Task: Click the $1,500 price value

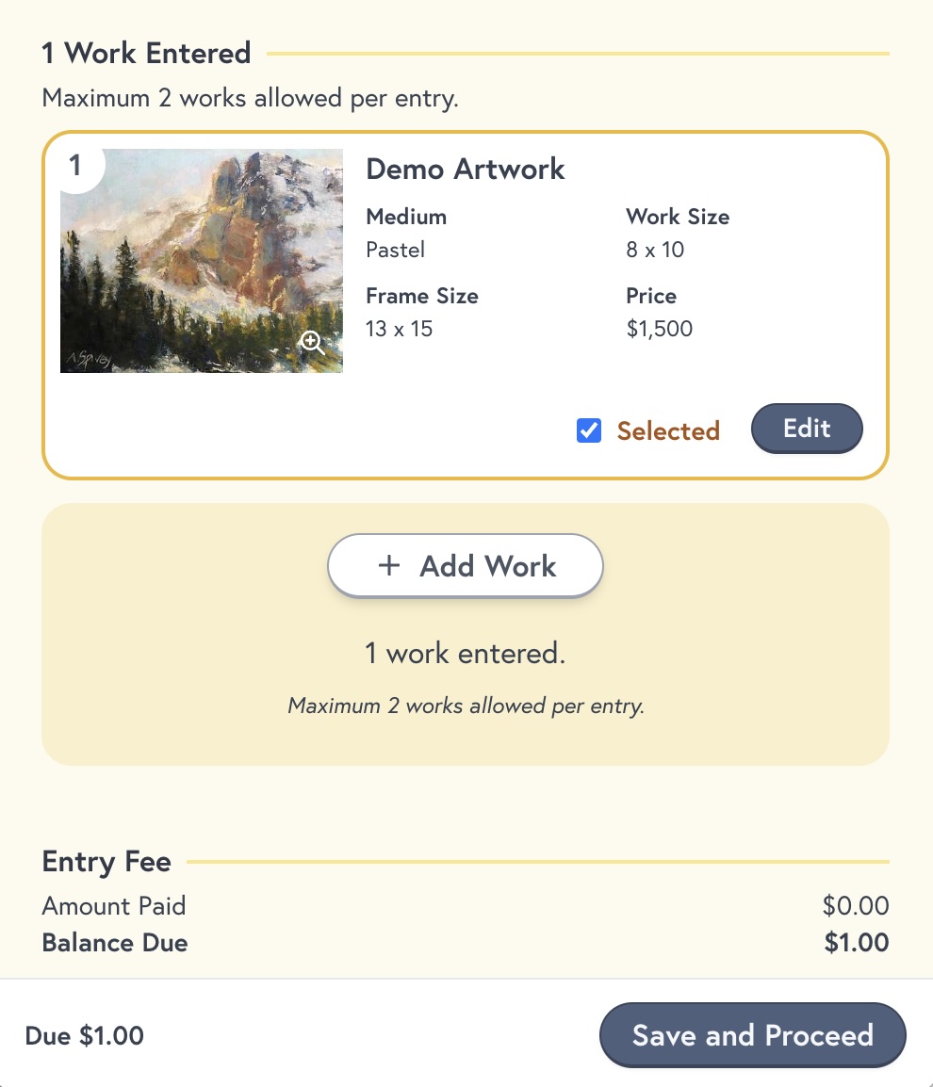Action: tap(659, 328)
